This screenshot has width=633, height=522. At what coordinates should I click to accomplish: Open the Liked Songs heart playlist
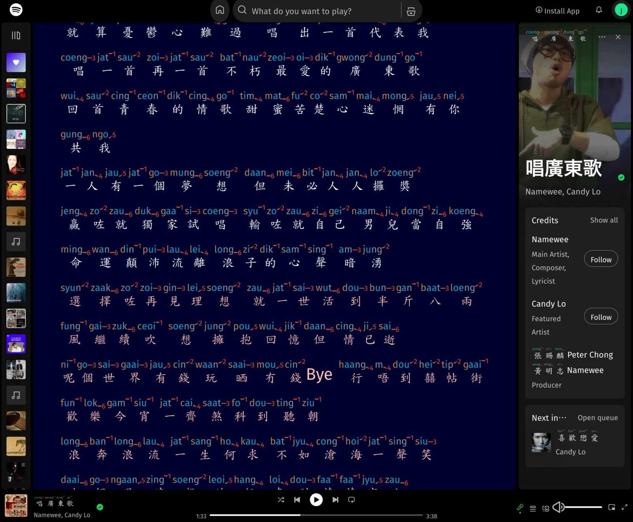pos(16,62)
